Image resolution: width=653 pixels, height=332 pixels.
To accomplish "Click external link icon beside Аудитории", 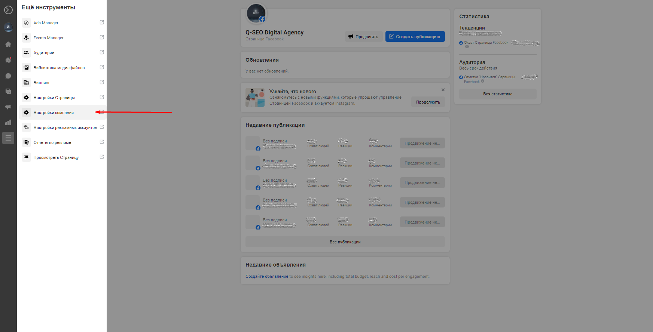I will [102, 52].
